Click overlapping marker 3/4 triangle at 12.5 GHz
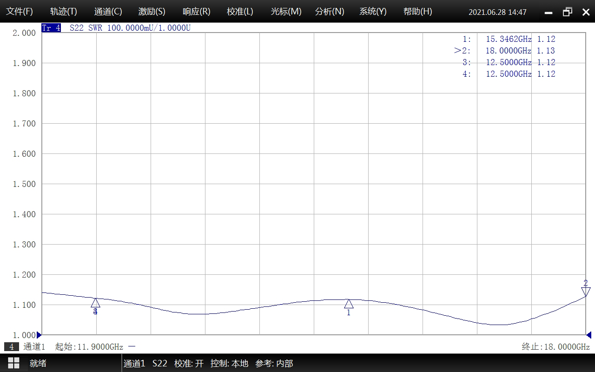This screenshot has width=595, height=372. pos(95,303)
